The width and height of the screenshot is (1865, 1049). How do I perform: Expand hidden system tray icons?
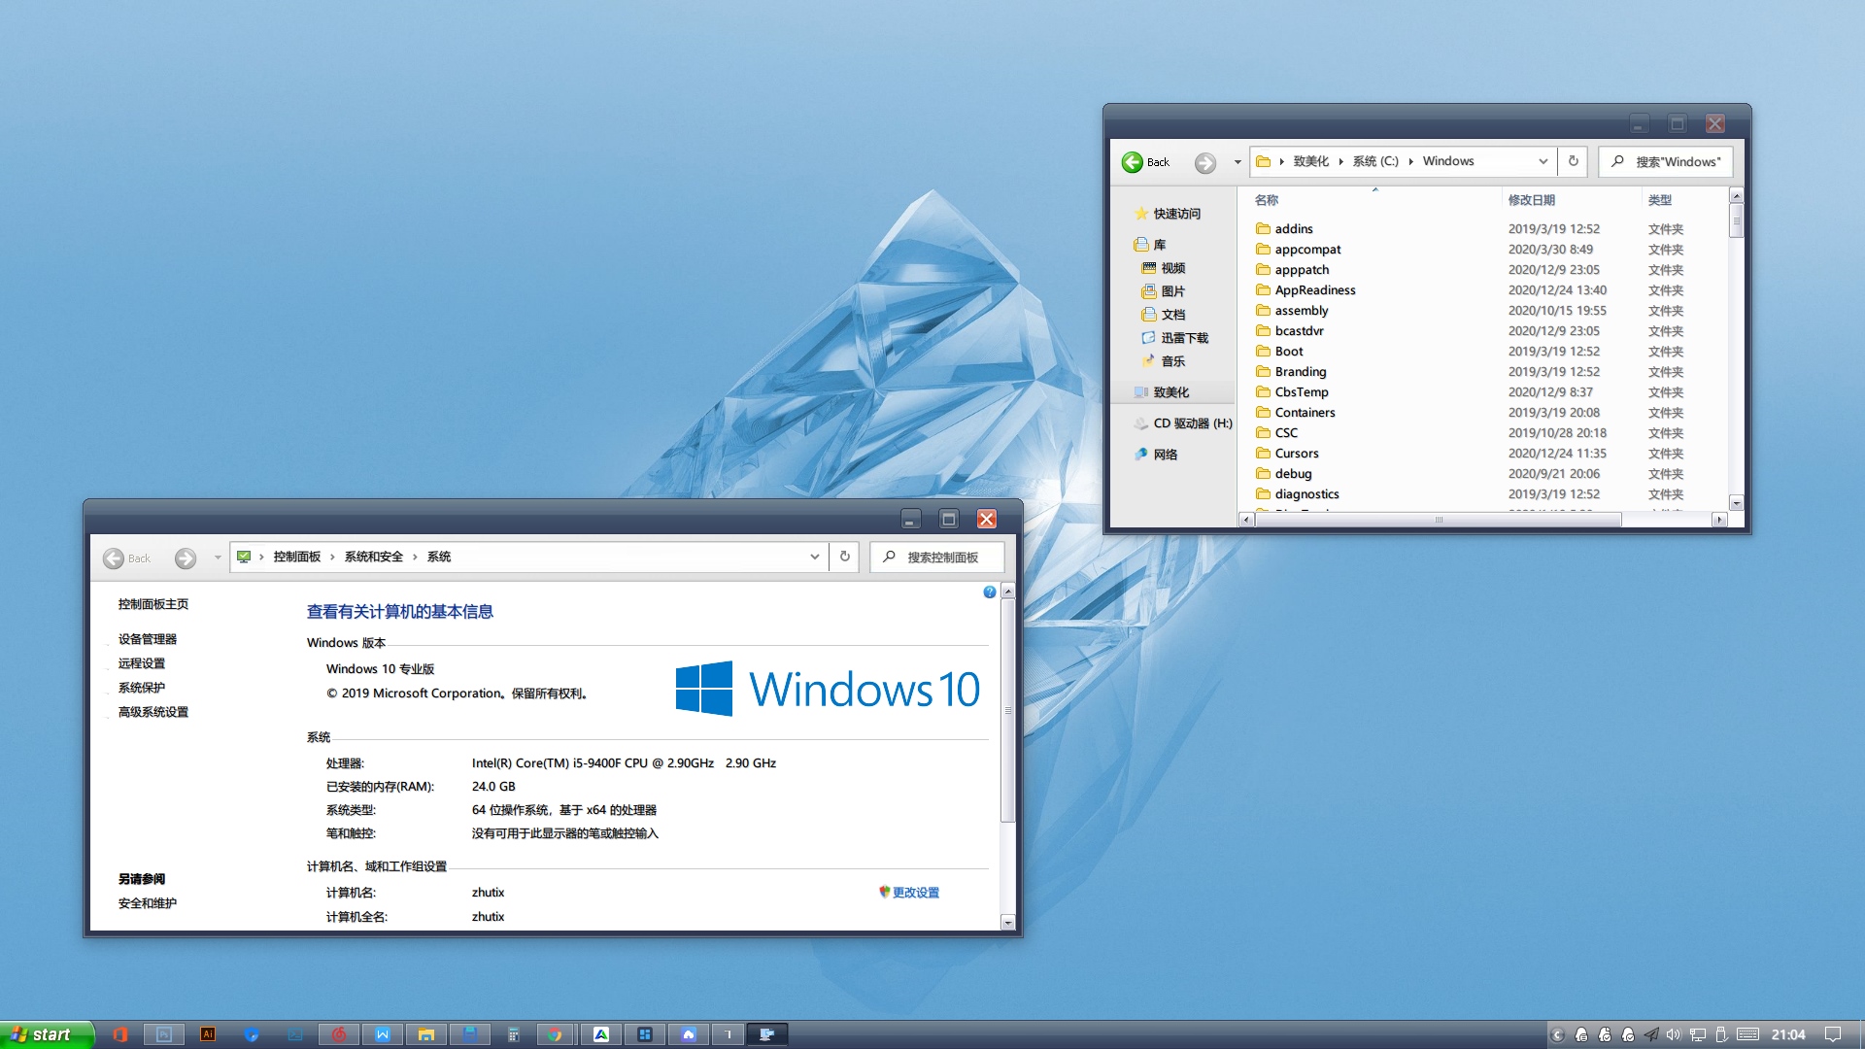coord(1558,1034)
